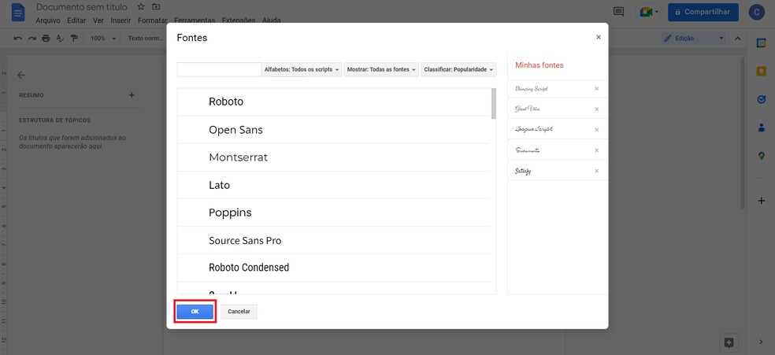Open Google Keep in the side panel
Viewport: 775px width, 355px height.
[x=761, y=71]
